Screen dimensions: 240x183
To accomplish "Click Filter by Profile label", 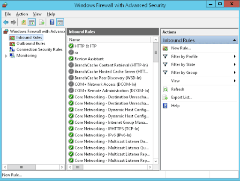I will coord(184,56).
